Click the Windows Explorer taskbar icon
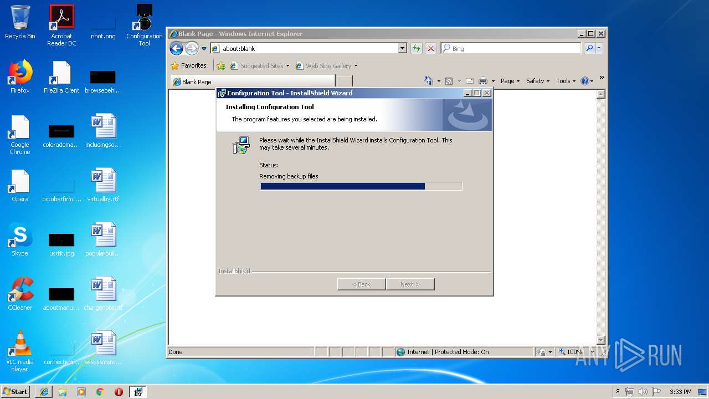 click(x=63, y=392)
